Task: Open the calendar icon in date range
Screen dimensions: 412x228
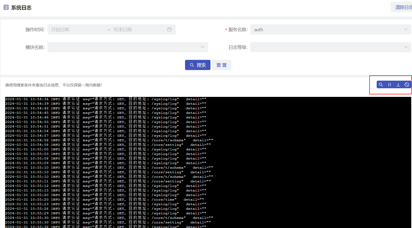Action: tap(170, 29)
